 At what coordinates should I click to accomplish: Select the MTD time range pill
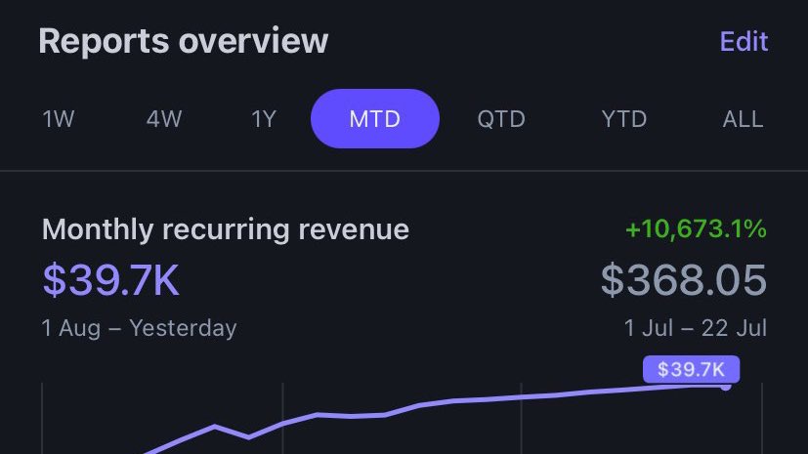(375, 118)
